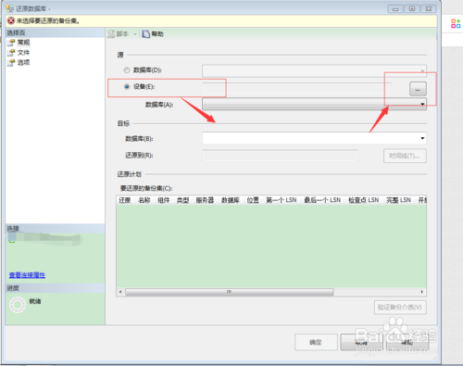Click the 还原到(R) text field
The height and width of the screenshot is (366, 463).
(x=280, y=156)
